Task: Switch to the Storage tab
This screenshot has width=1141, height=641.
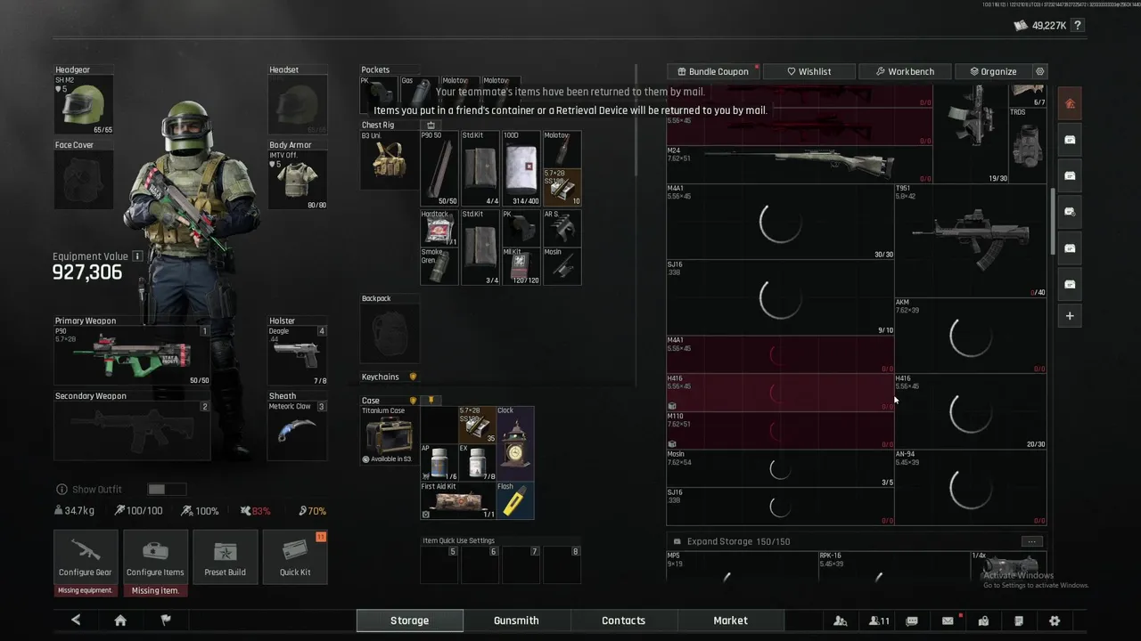Action: tap(410, 621)
